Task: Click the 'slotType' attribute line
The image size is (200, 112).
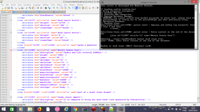Action: click(x=46, y=87)
